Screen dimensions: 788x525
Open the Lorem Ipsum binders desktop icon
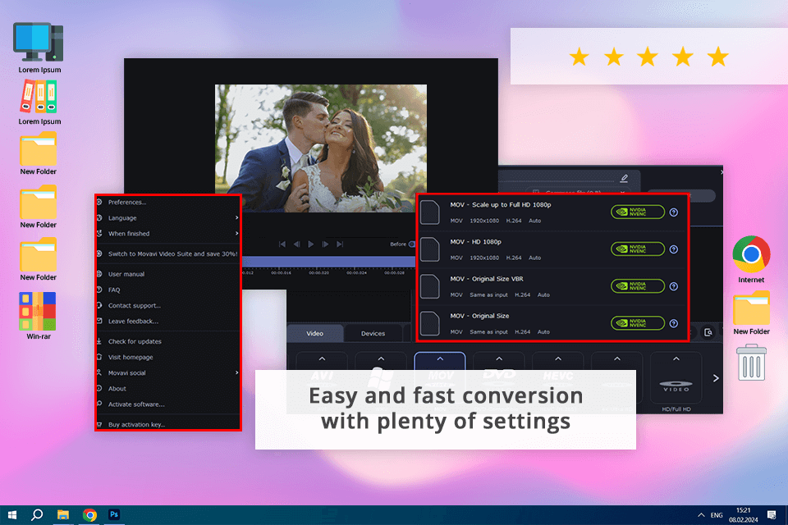point(39,103)
